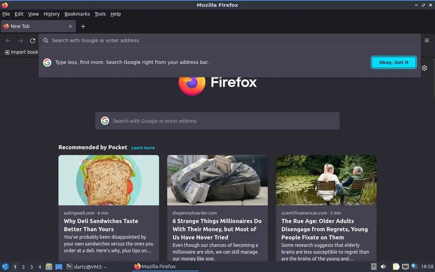Click the 18:58 clock in taskbar
This screenshot has height=272, width=435.
pyautogui.click(x=427, y=267)
